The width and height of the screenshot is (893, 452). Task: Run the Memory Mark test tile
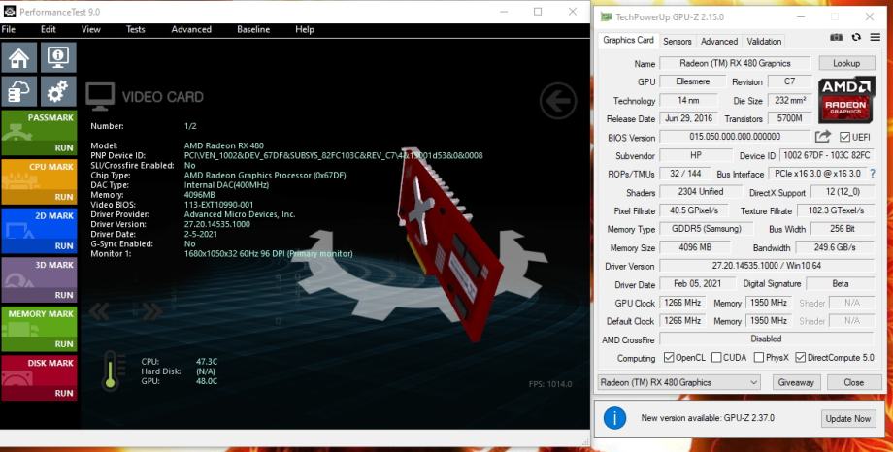tap(39, 329)
